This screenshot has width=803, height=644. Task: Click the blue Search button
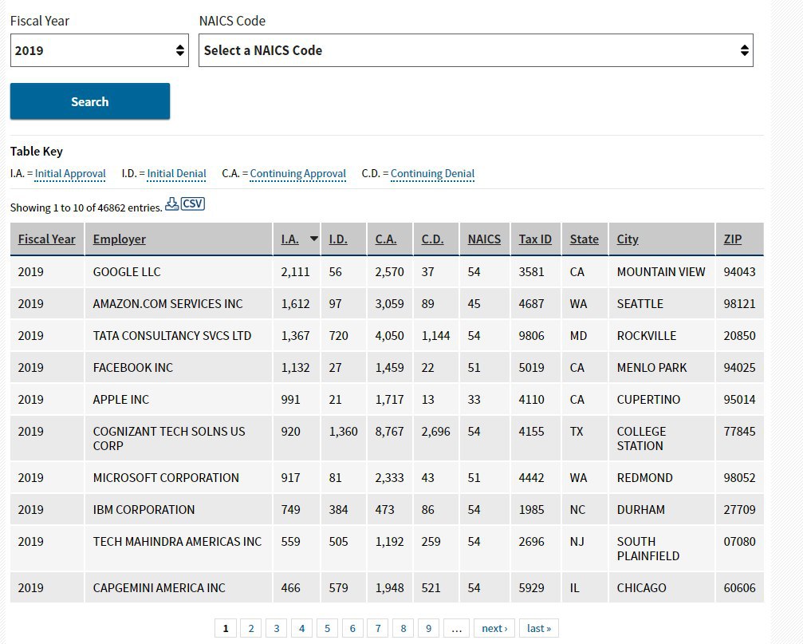90,101
